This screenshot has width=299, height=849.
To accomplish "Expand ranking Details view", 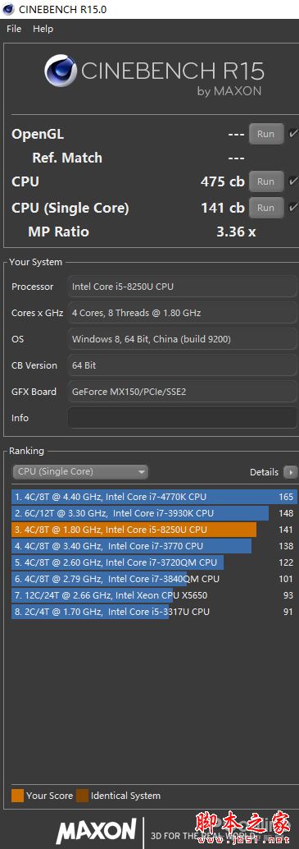I will [x=264, y=472].
